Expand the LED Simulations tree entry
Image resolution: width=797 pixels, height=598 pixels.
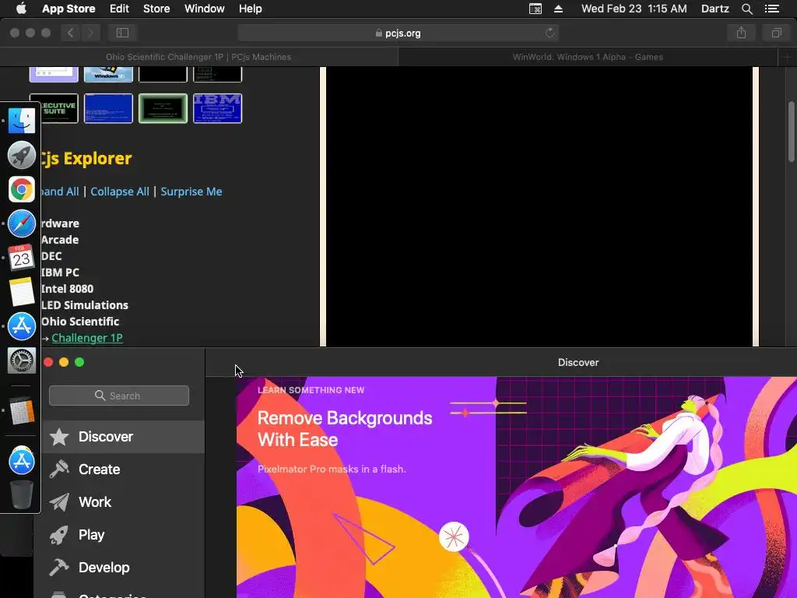pyautogui.click(x=84, y=304)
